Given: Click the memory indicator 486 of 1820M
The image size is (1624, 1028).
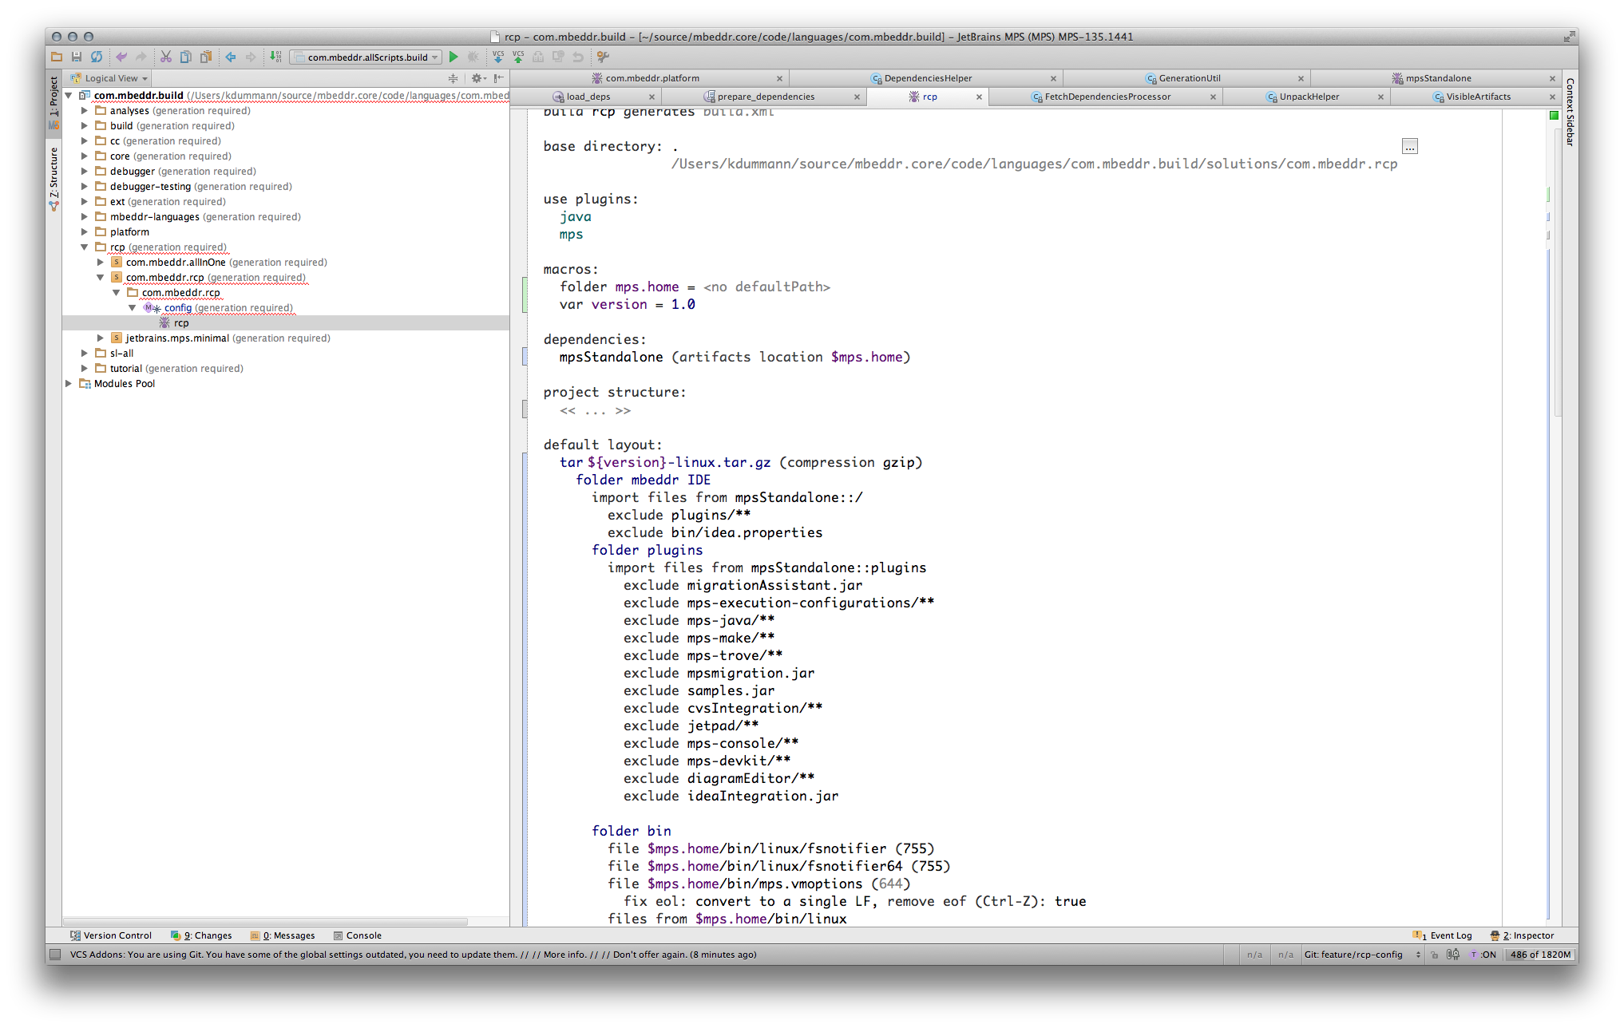Looking at the screenshot, I should tap(1540, 955).
